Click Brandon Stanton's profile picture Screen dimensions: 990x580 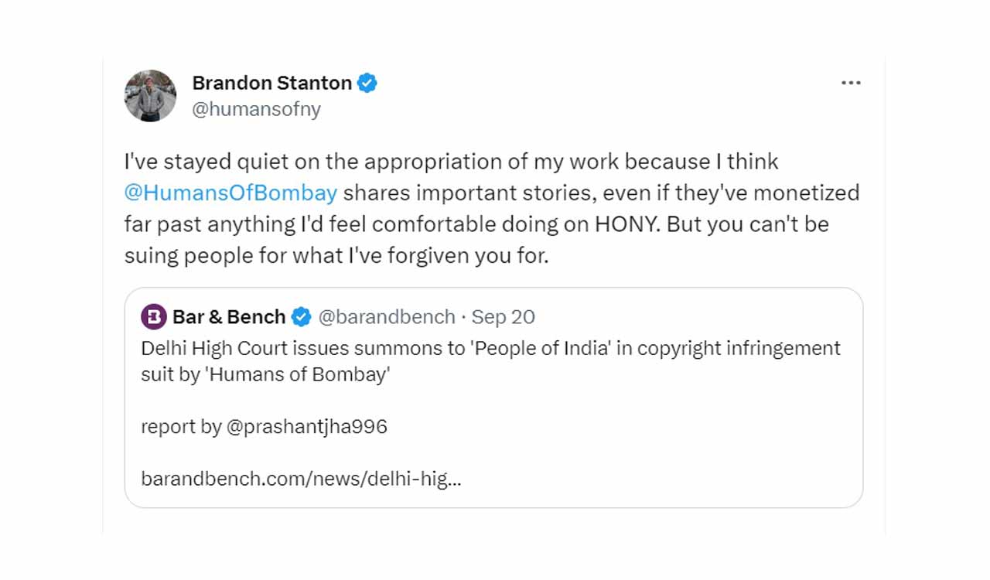[151, 95]
